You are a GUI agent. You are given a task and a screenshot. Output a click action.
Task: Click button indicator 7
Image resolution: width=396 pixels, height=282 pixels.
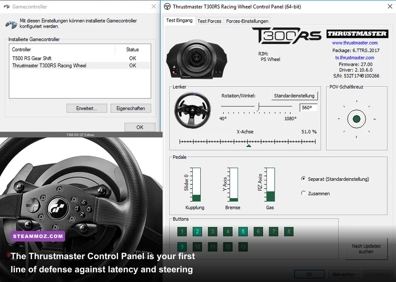(x=274, y=231)
